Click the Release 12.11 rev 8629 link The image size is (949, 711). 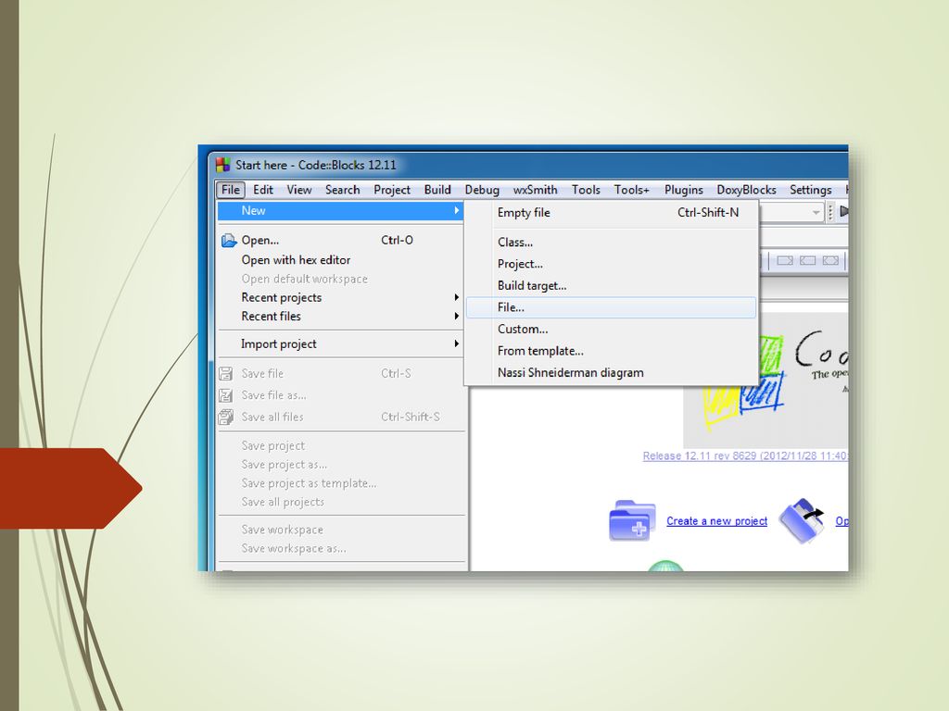point(745,455)
